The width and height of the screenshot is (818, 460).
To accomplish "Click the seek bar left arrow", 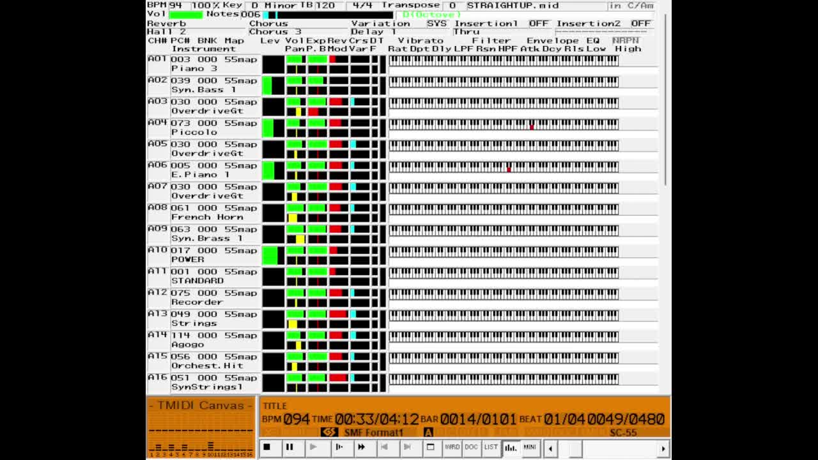I will (551, 448).
